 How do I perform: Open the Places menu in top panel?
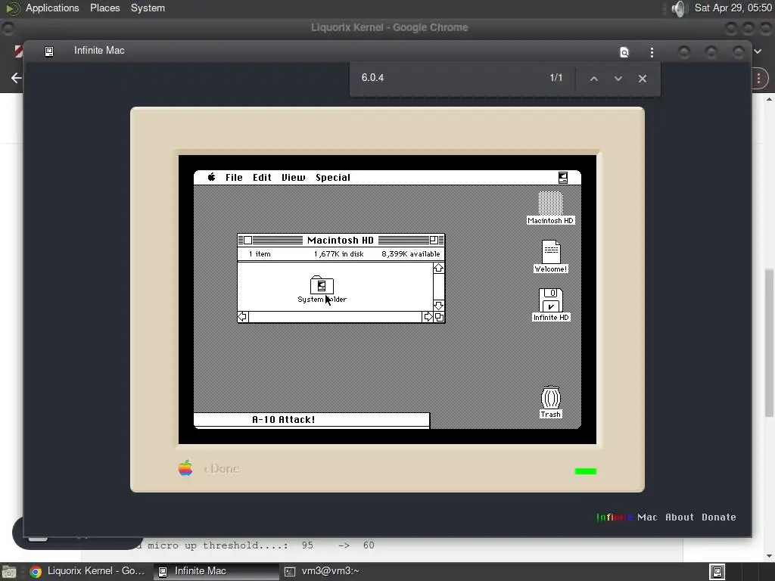(x=104, y=8)
